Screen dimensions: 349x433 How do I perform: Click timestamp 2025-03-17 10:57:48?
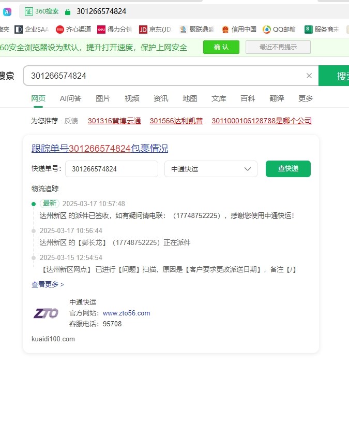coord(94,204)
